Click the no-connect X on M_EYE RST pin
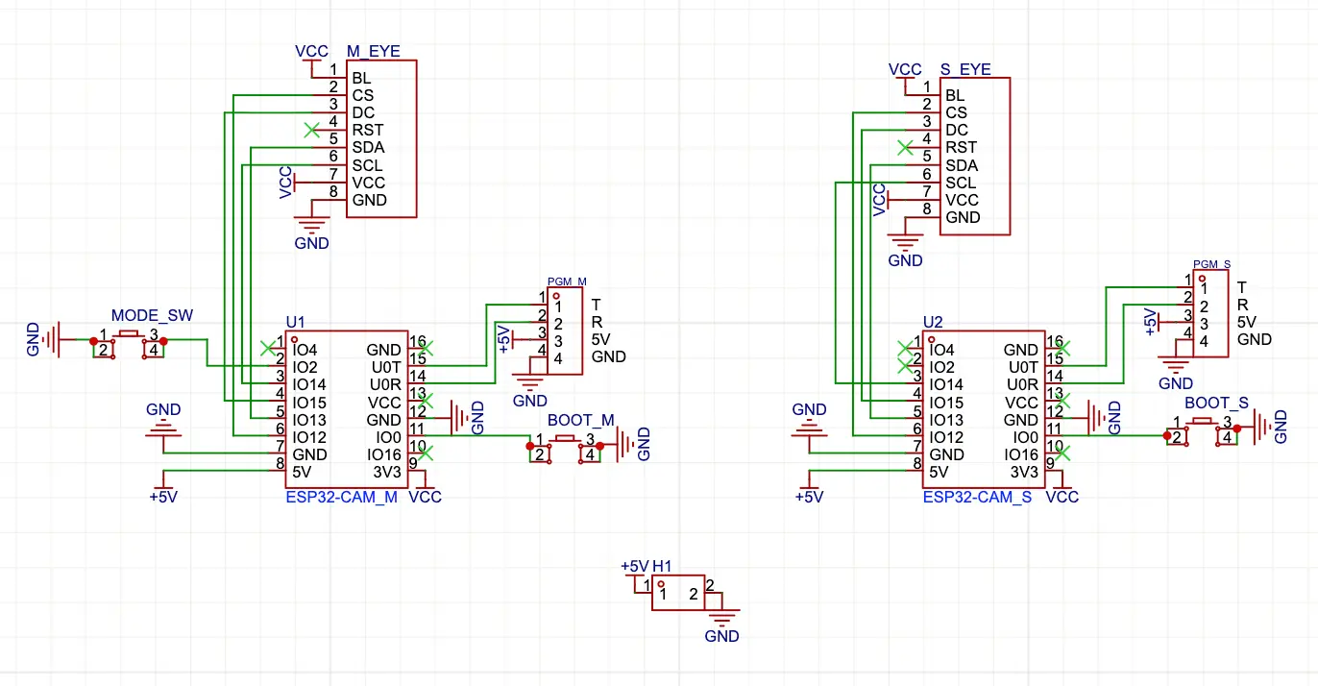This screenshot has width=1318, height=686. pos(312,130)
